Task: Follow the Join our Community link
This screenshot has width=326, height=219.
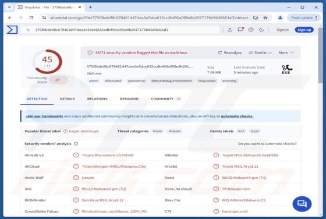Action: pyautogui.click(x=44, y=116)
